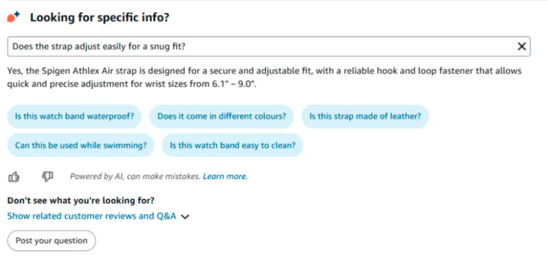Select "Is this watch band easy to clean?" suggestion
Screen dimensions: 548x256
tap(232, 145)
